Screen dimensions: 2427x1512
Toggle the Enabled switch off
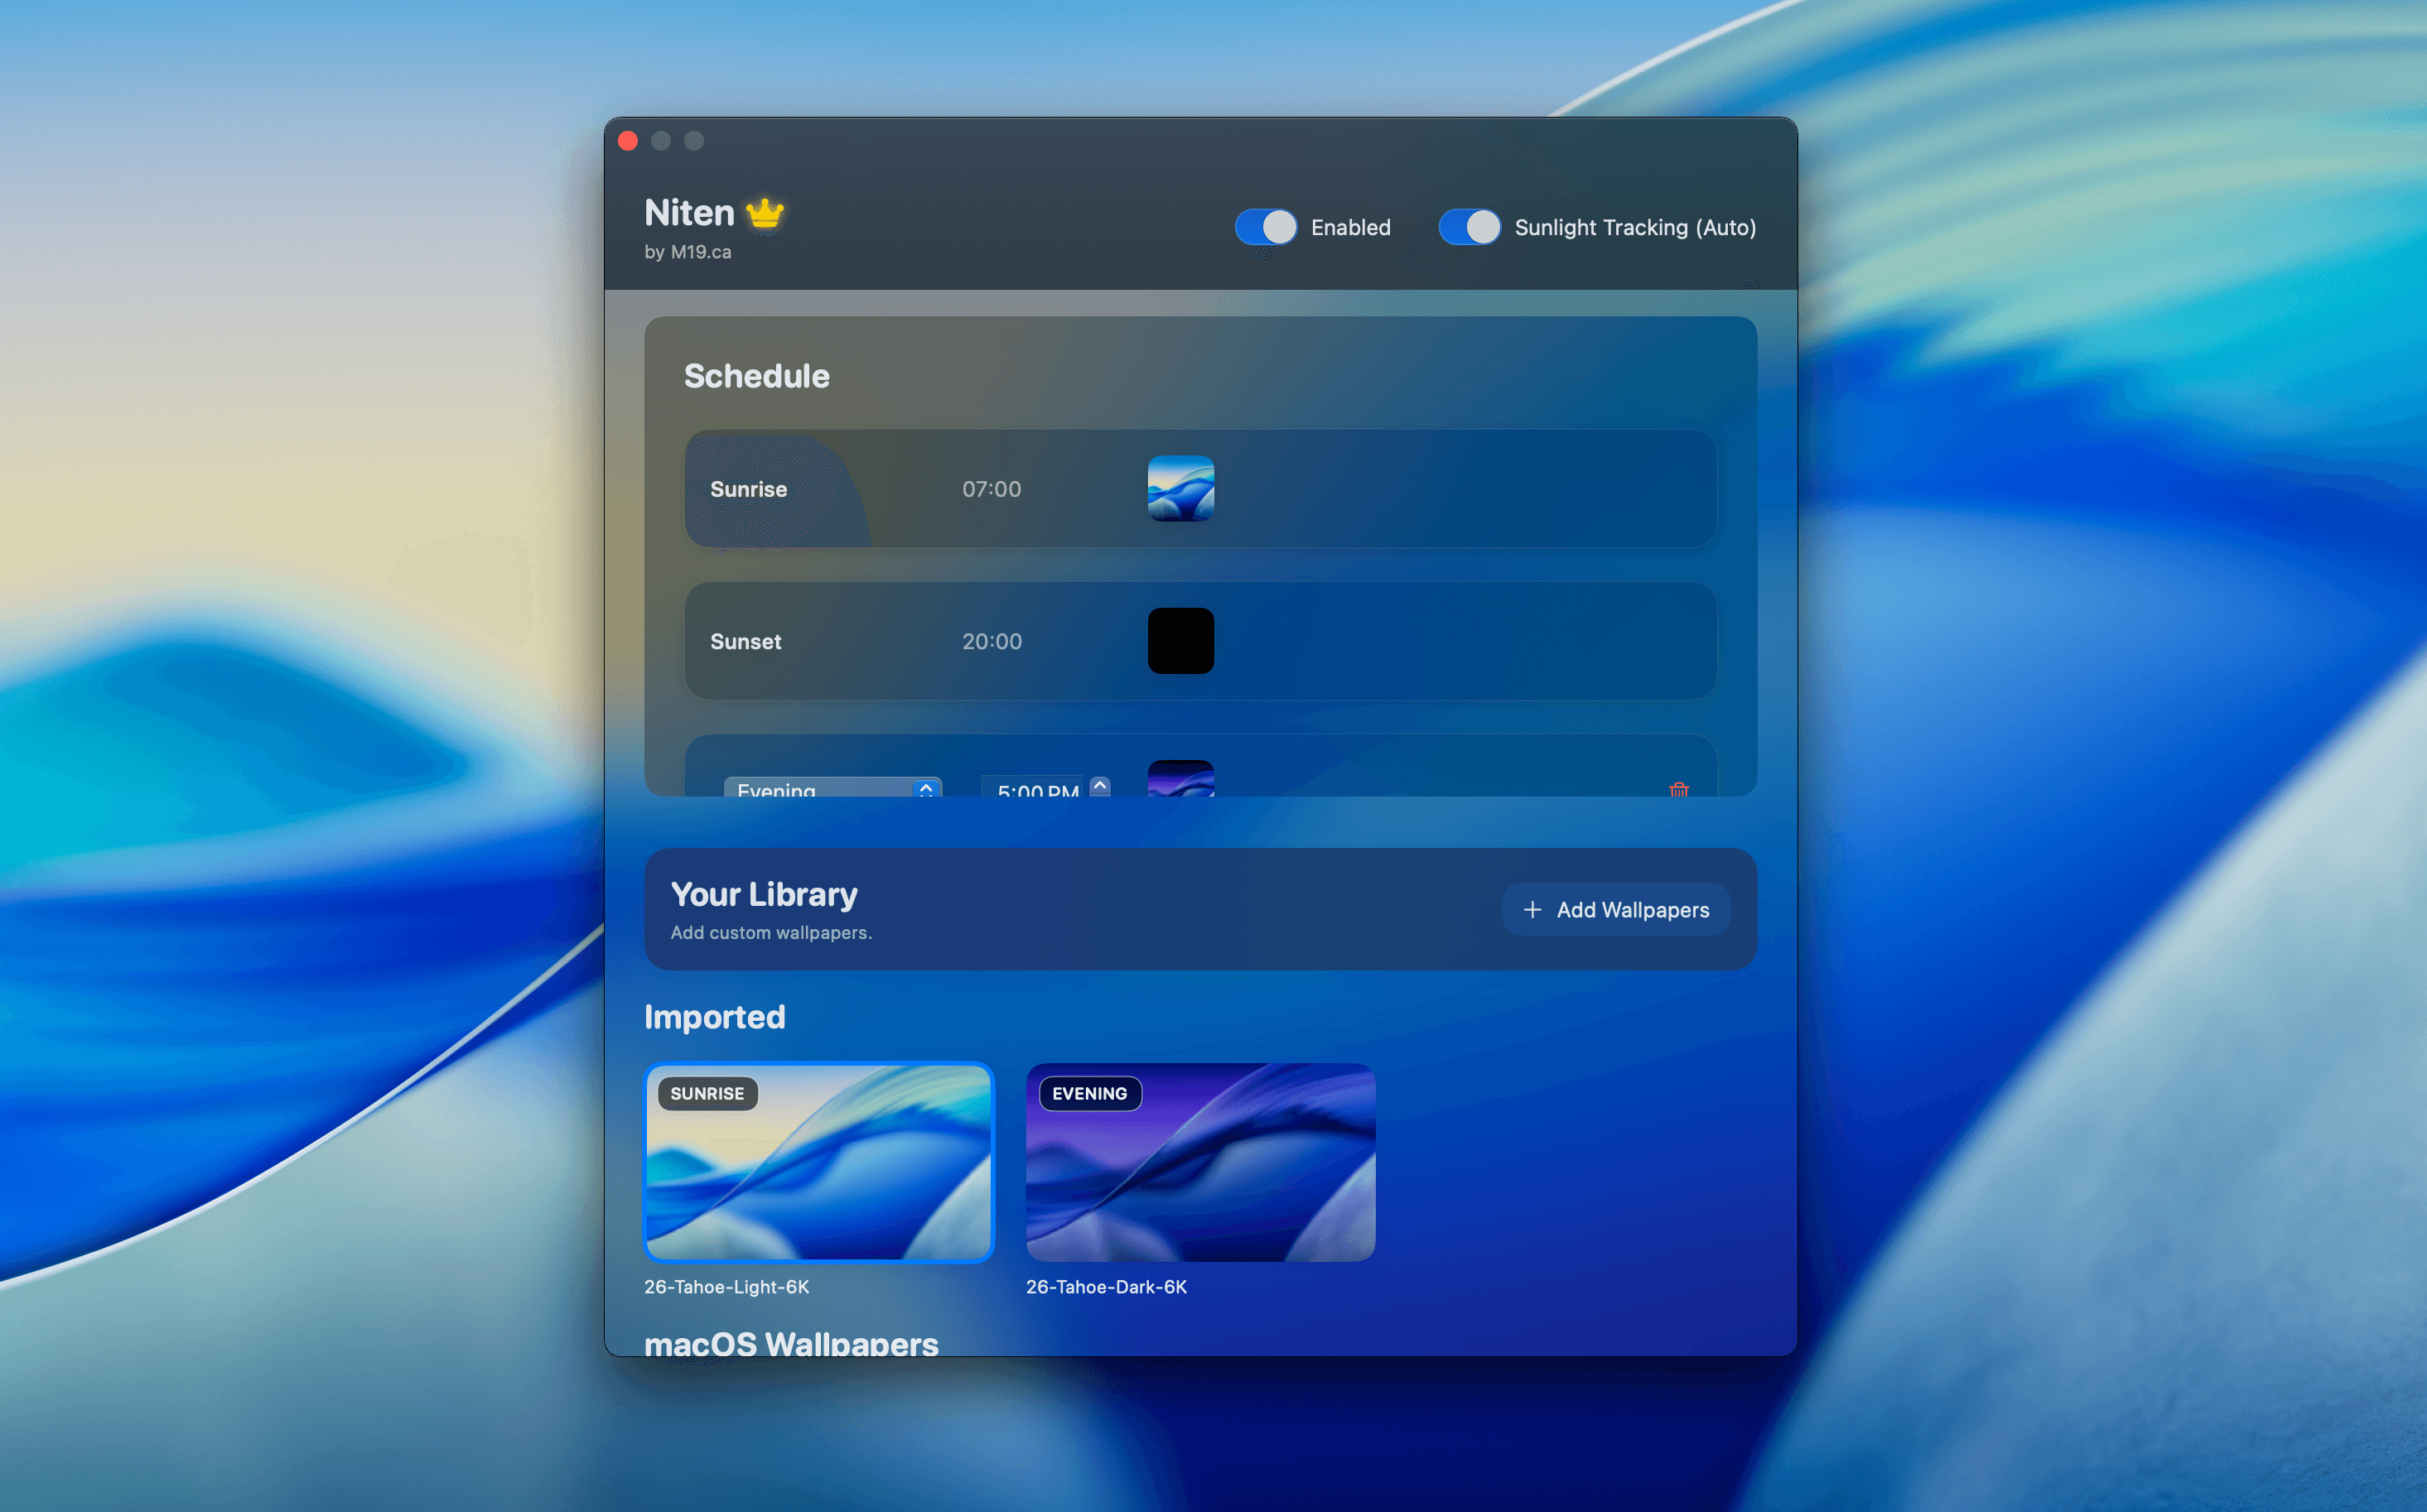point(1266,227)
